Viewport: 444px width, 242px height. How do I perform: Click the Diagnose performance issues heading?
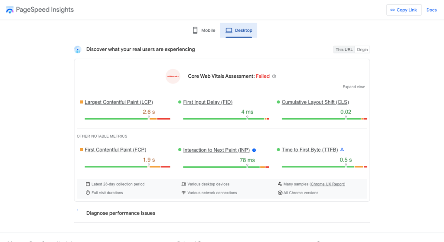pyautogui.click(x=121, y=213)
